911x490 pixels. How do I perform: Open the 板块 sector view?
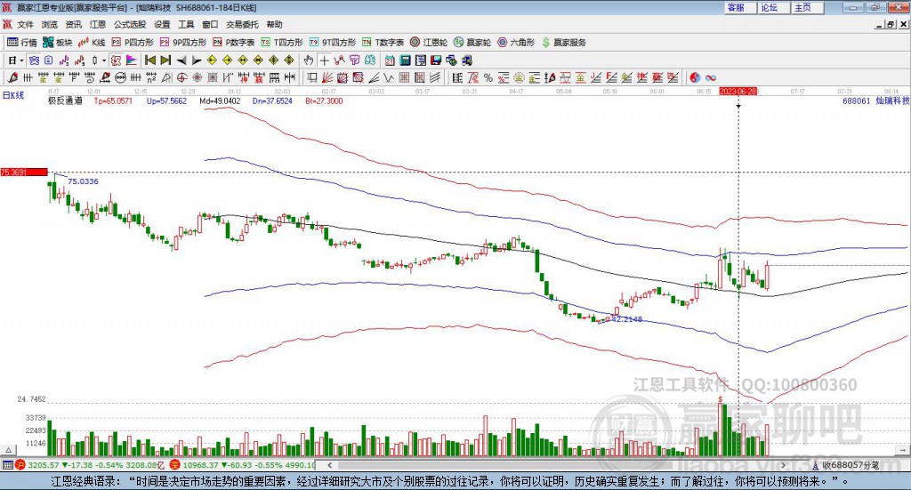point(58,43)
